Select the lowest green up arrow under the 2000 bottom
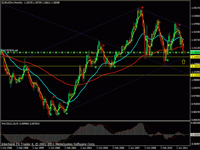Viewport: 200px width, 150px height. [51, 114]
